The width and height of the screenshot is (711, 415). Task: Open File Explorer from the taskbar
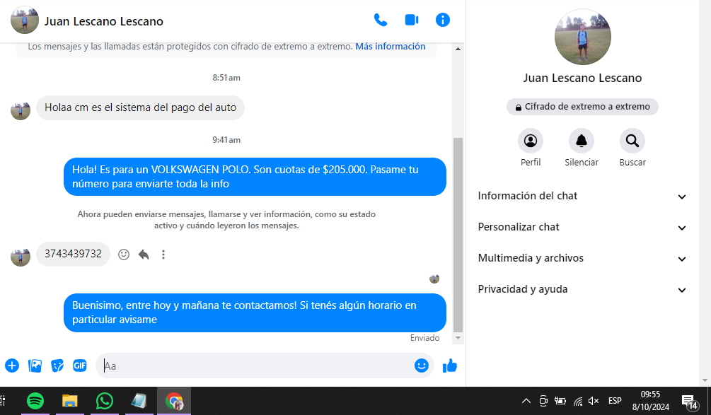(x=70, y=401)
